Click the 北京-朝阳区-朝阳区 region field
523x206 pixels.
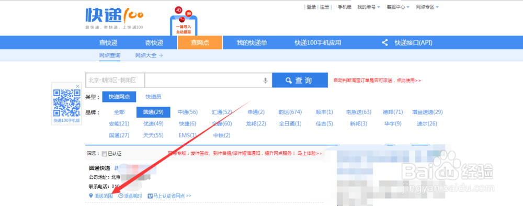click(115, 81)
